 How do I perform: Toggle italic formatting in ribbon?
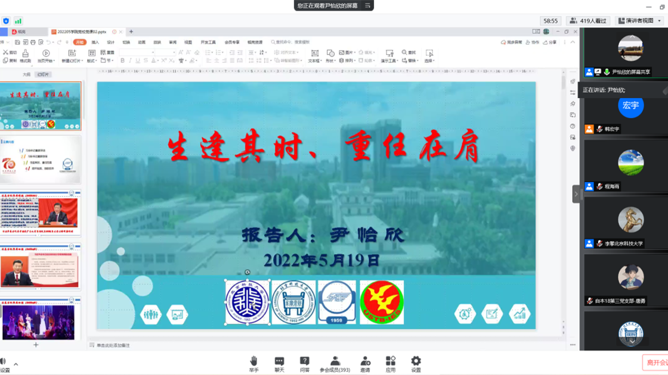click(x=130, y=61)
